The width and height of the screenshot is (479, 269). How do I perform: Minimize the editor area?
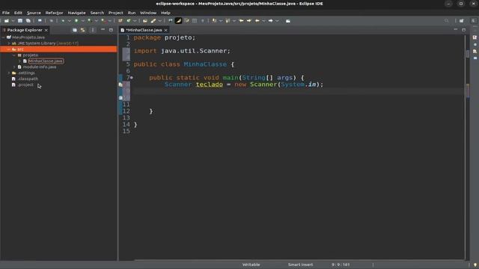click(456, 30)
